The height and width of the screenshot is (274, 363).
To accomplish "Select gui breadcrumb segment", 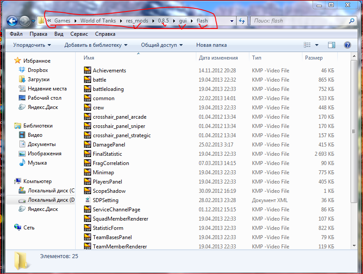I will 183,21.
